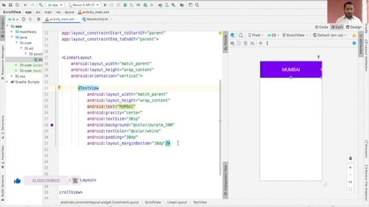Image resolution: width=369 pixels, height=207 pixels.
Task: Click the orientation icon next to Pixel
Action: click(240, 35)
